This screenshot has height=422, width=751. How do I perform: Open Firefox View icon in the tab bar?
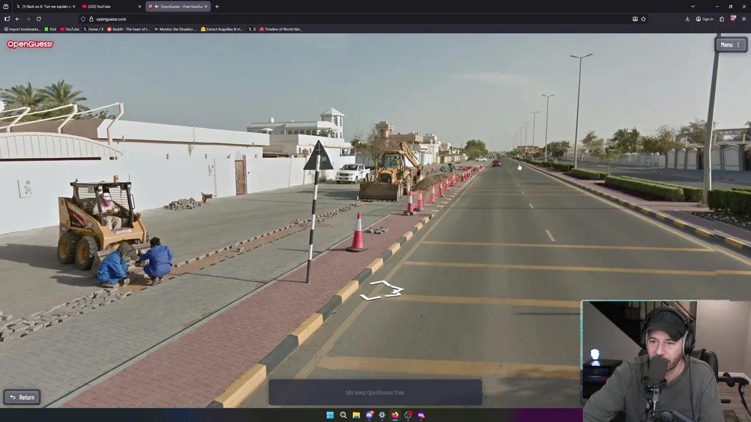[6, 6]
